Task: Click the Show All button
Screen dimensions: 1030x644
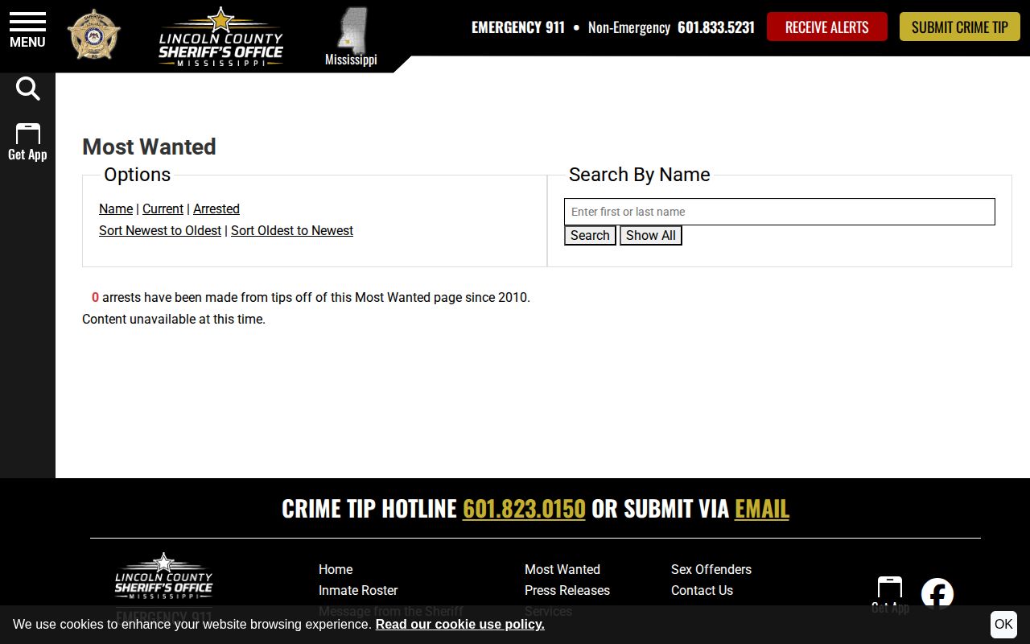Action: 651,235
